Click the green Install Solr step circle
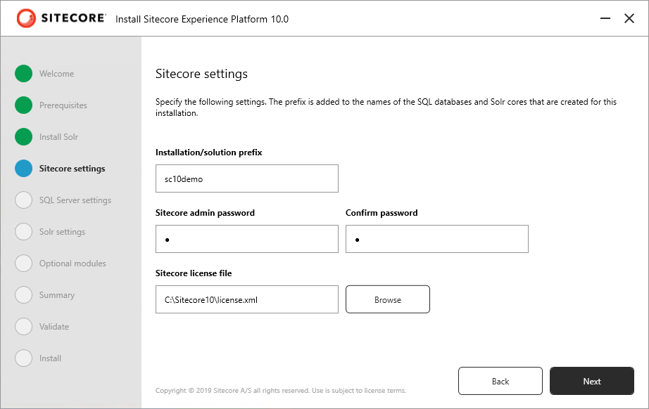The image size is (649, 409). pyautogui.click(x=24, y=137)
